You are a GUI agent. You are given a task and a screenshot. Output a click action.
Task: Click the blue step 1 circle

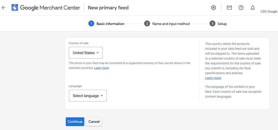(91, 24)
